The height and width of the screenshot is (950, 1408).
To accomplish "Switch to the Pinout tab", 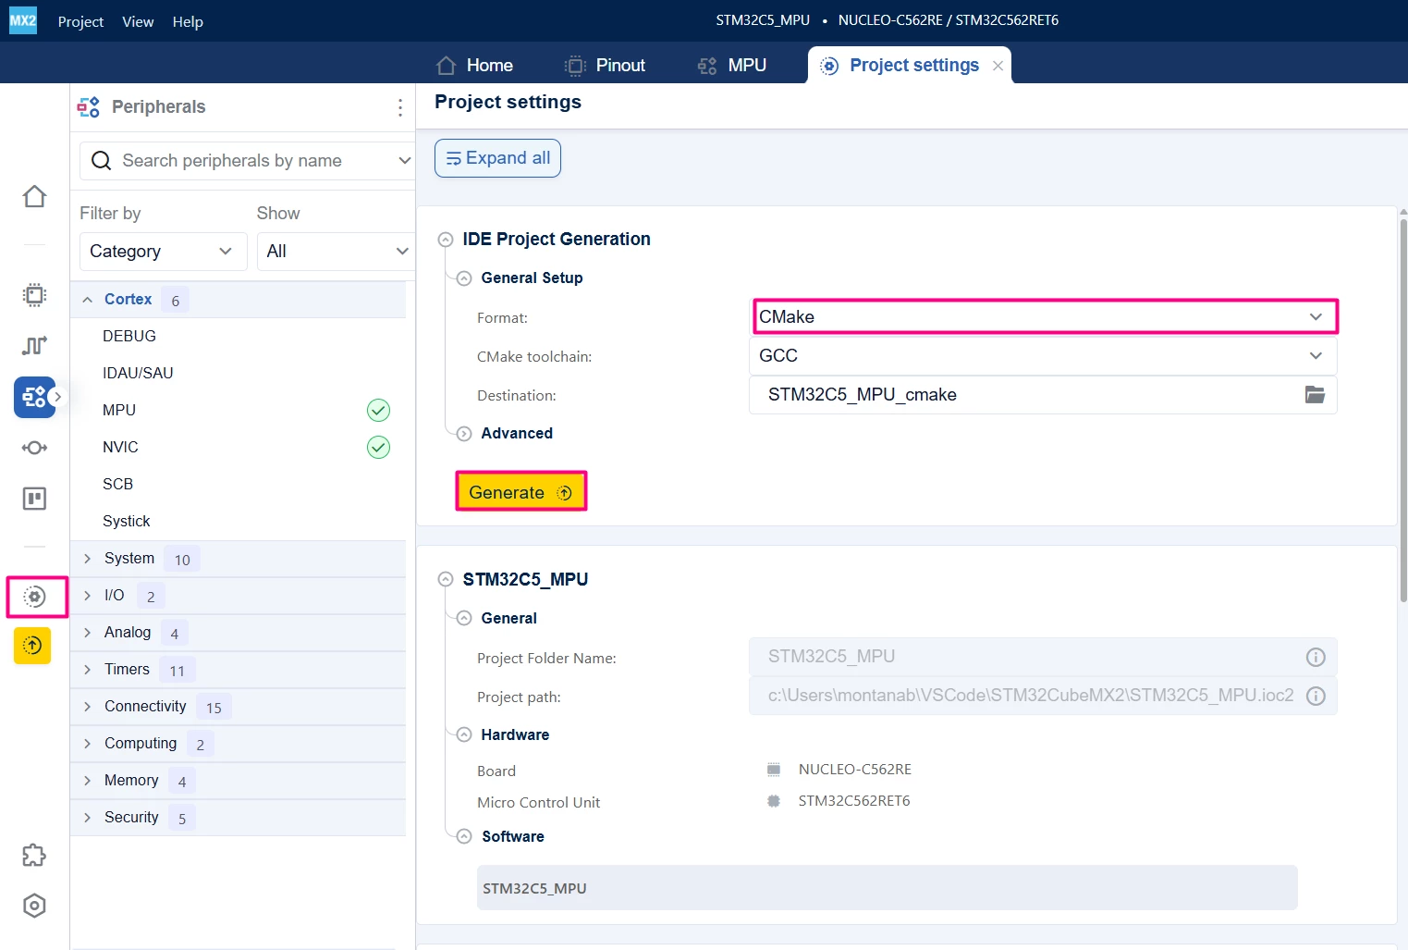I will (x=605, y=66).
